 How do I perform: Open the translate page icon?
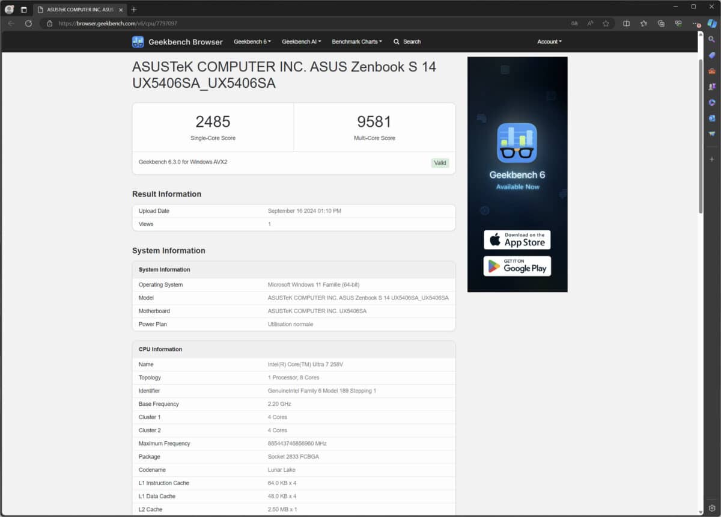point(574,23)
